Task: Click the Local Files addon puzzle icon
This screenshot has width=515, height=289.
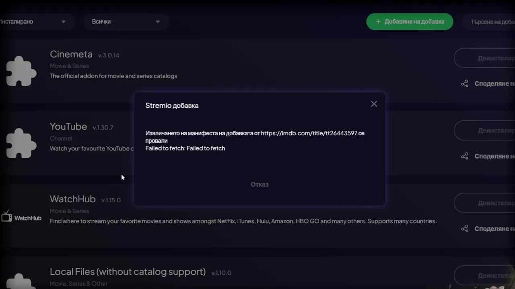Action: pos(21,280)
